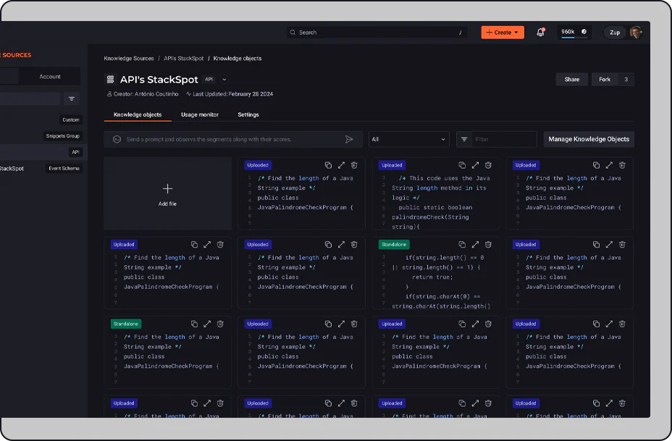Copy the 'This code uses the Java' card
The image size is (672, 441).
[462, 165]
